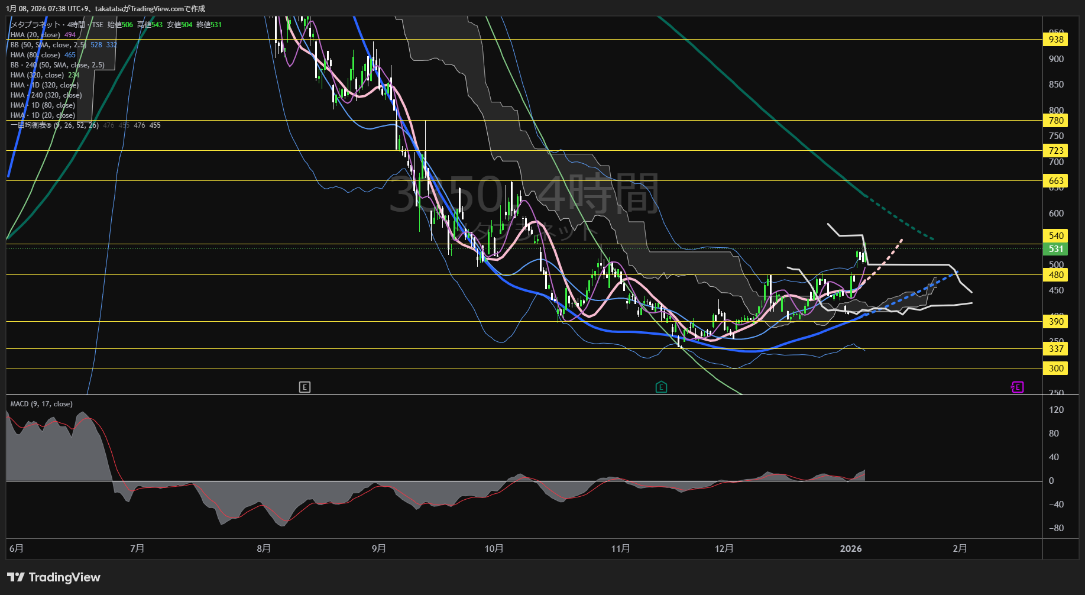This screenshot has width=1085, height=595.
Task: Click the HMA (80, close) legend entry
Action: pyautogui.click(x=35, y=55)
